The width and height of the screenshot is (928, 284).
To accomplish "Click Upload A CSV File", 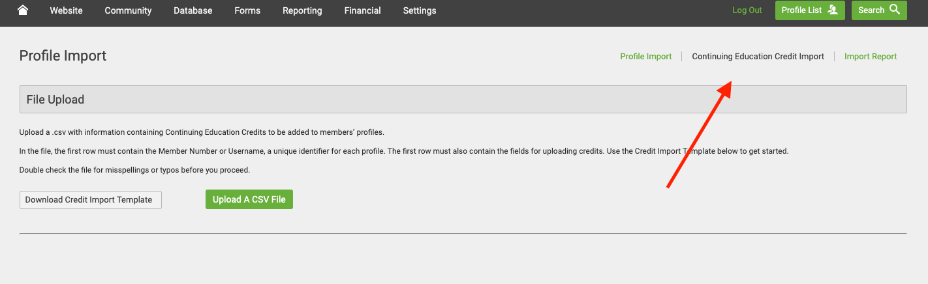I will (249, 200).
